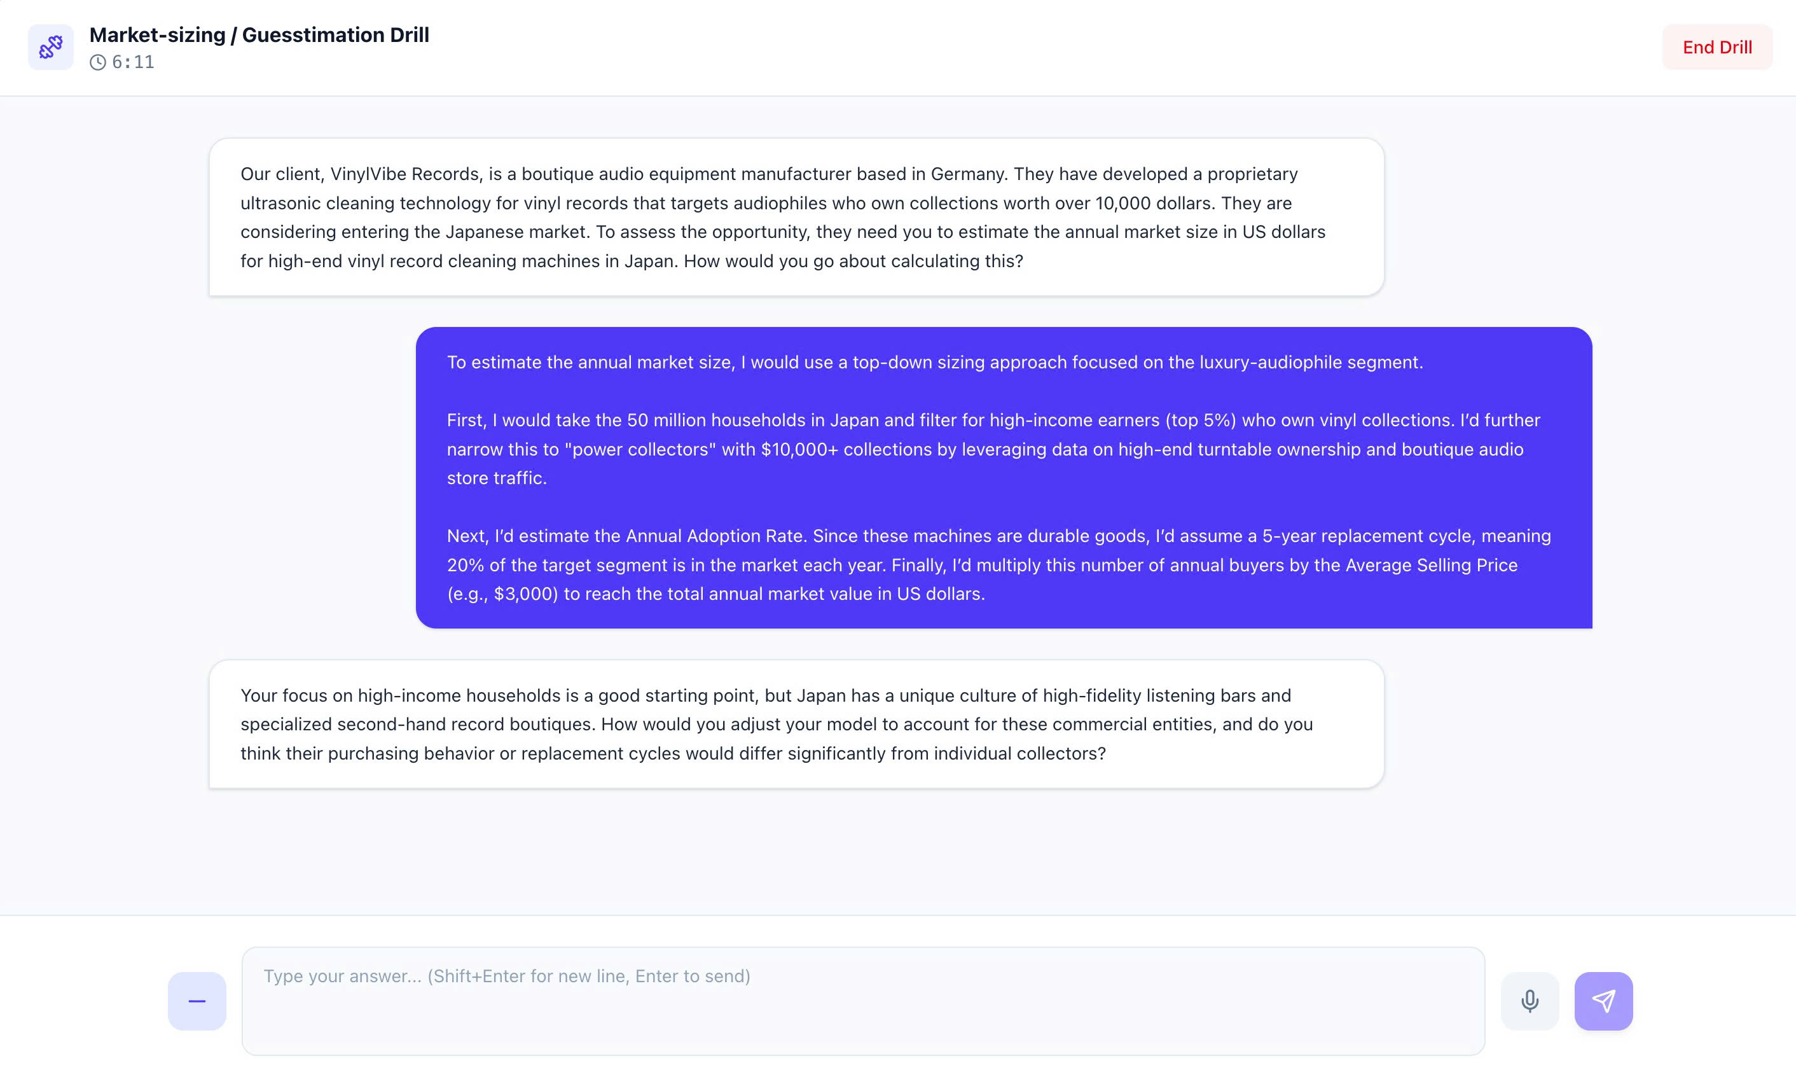Click the clock icon beside the timer

98,63
